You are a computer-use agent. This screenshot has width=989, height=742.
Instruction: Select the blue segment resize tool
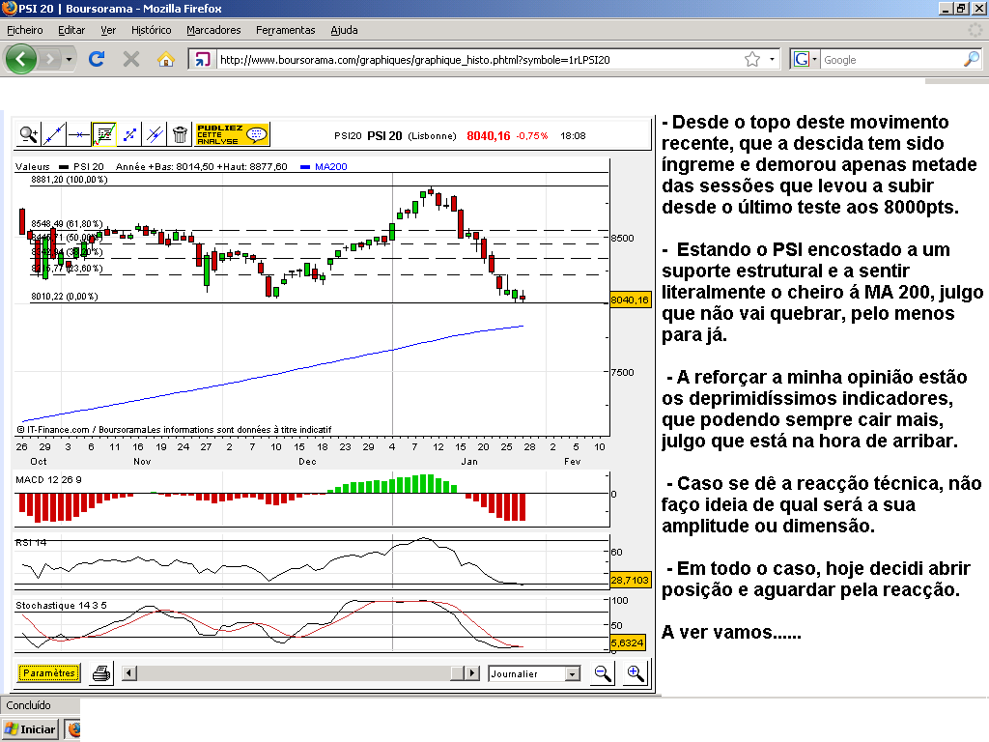pyautogui.click(x=129, y=134)
